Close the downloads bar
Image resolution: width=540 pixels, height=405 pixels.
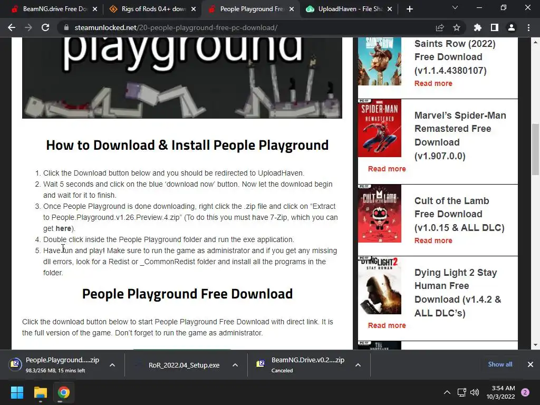click(531, 364)
